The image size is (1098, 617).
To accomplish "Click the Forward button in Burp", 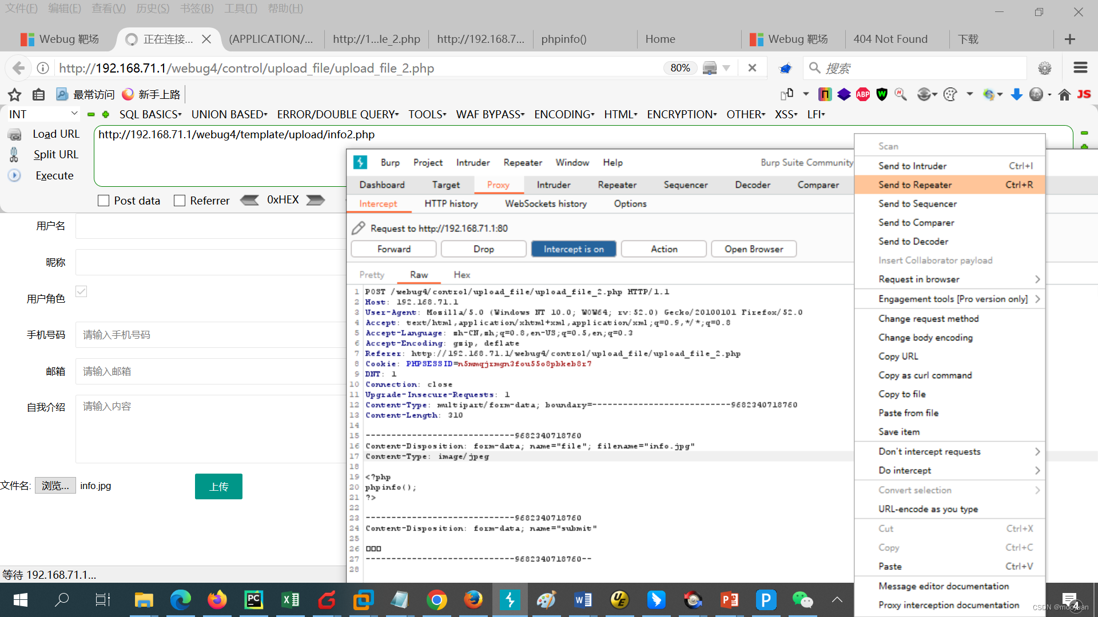I will (x=393, y=249).
